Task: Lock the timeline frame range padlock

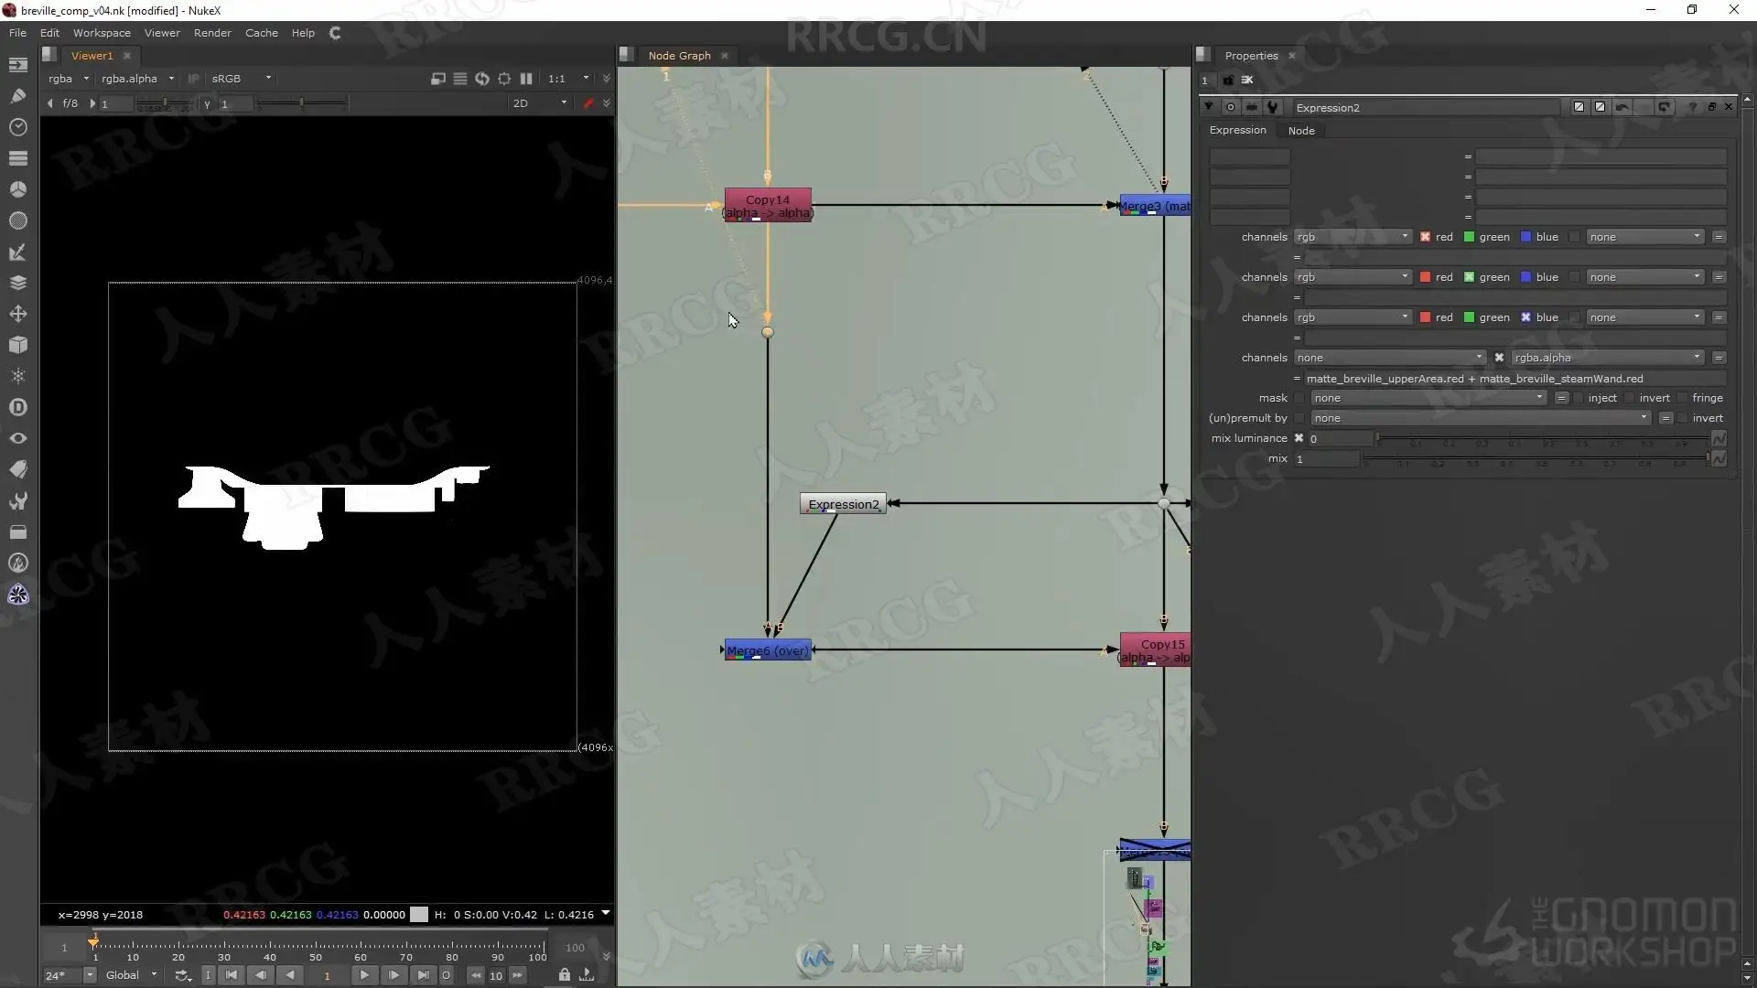Action: 565,975
